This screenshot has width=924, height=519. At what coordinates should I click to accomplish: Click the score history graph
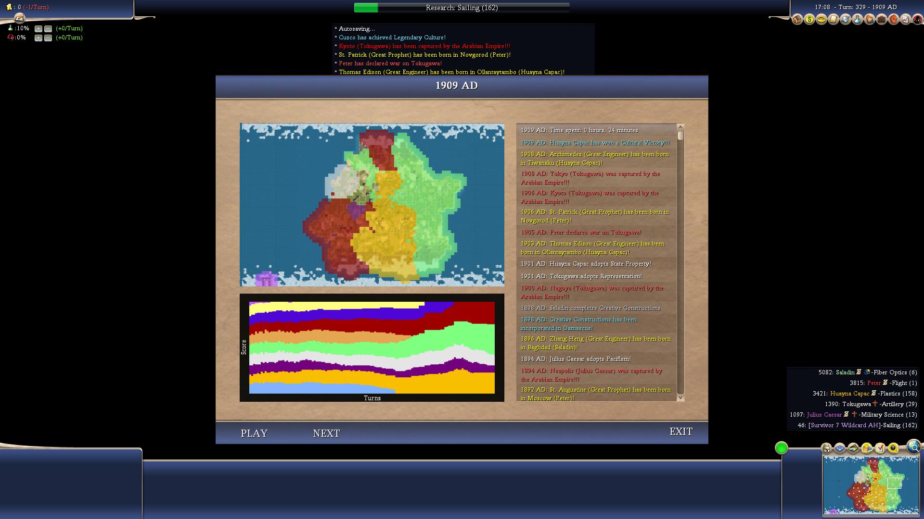click(372, 347)
